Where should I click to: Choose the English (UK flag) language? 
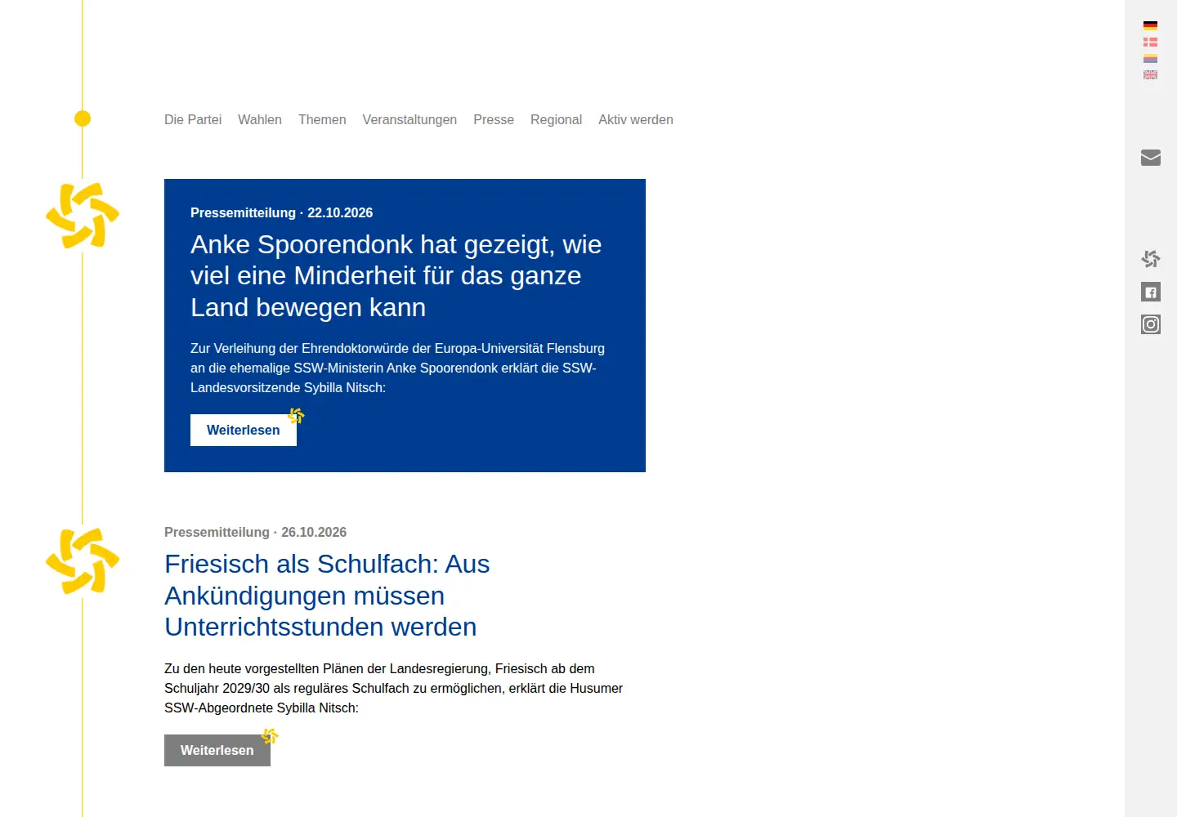1150,74
